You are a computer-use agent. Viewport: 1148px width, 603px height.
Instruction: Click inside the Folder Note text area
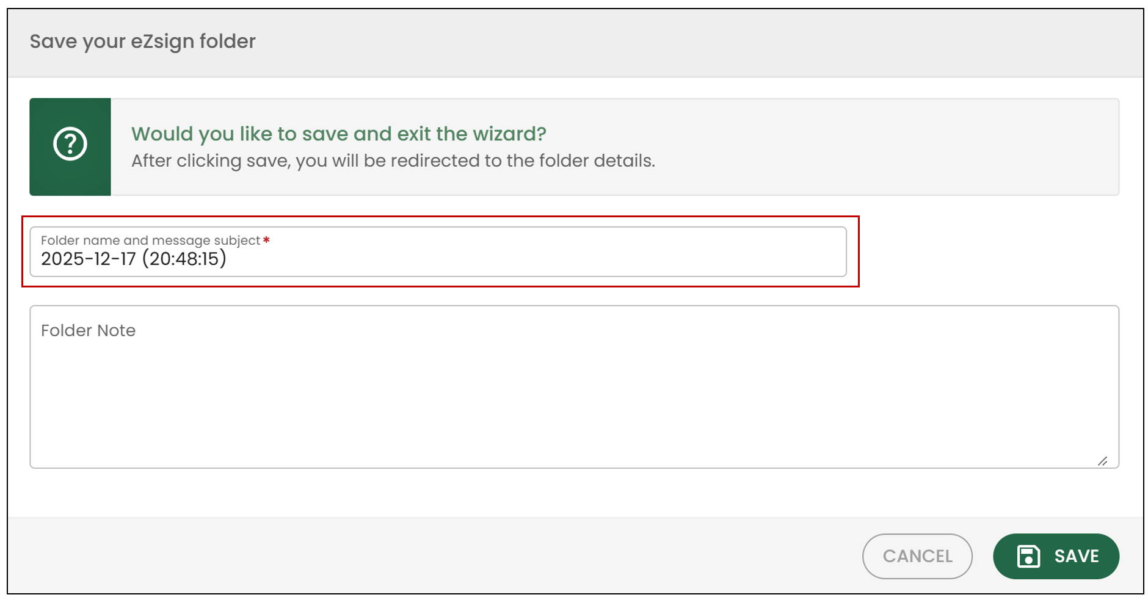(574, 387)
